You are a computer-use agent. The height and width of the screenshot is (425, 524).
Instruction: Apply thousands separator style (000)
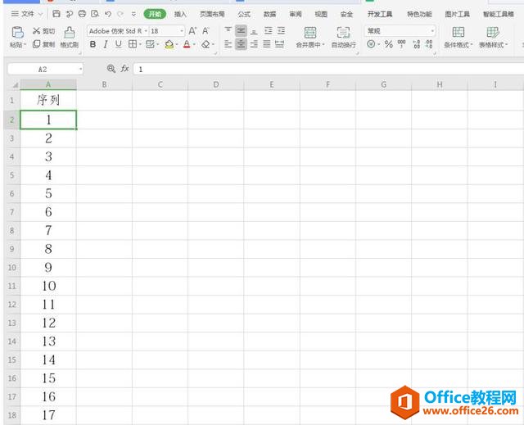coord(401,44)
